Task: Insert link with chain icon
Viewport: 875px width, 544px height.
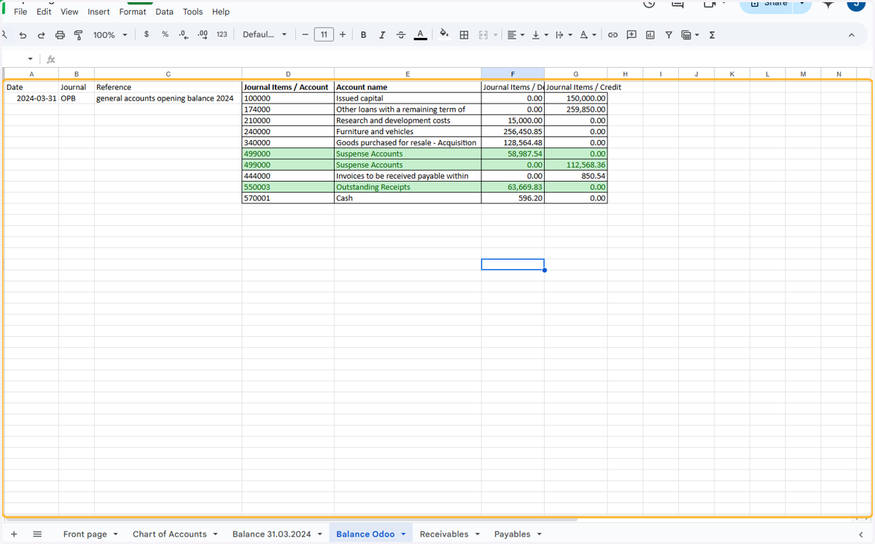Action: click(x=613, y=34)
